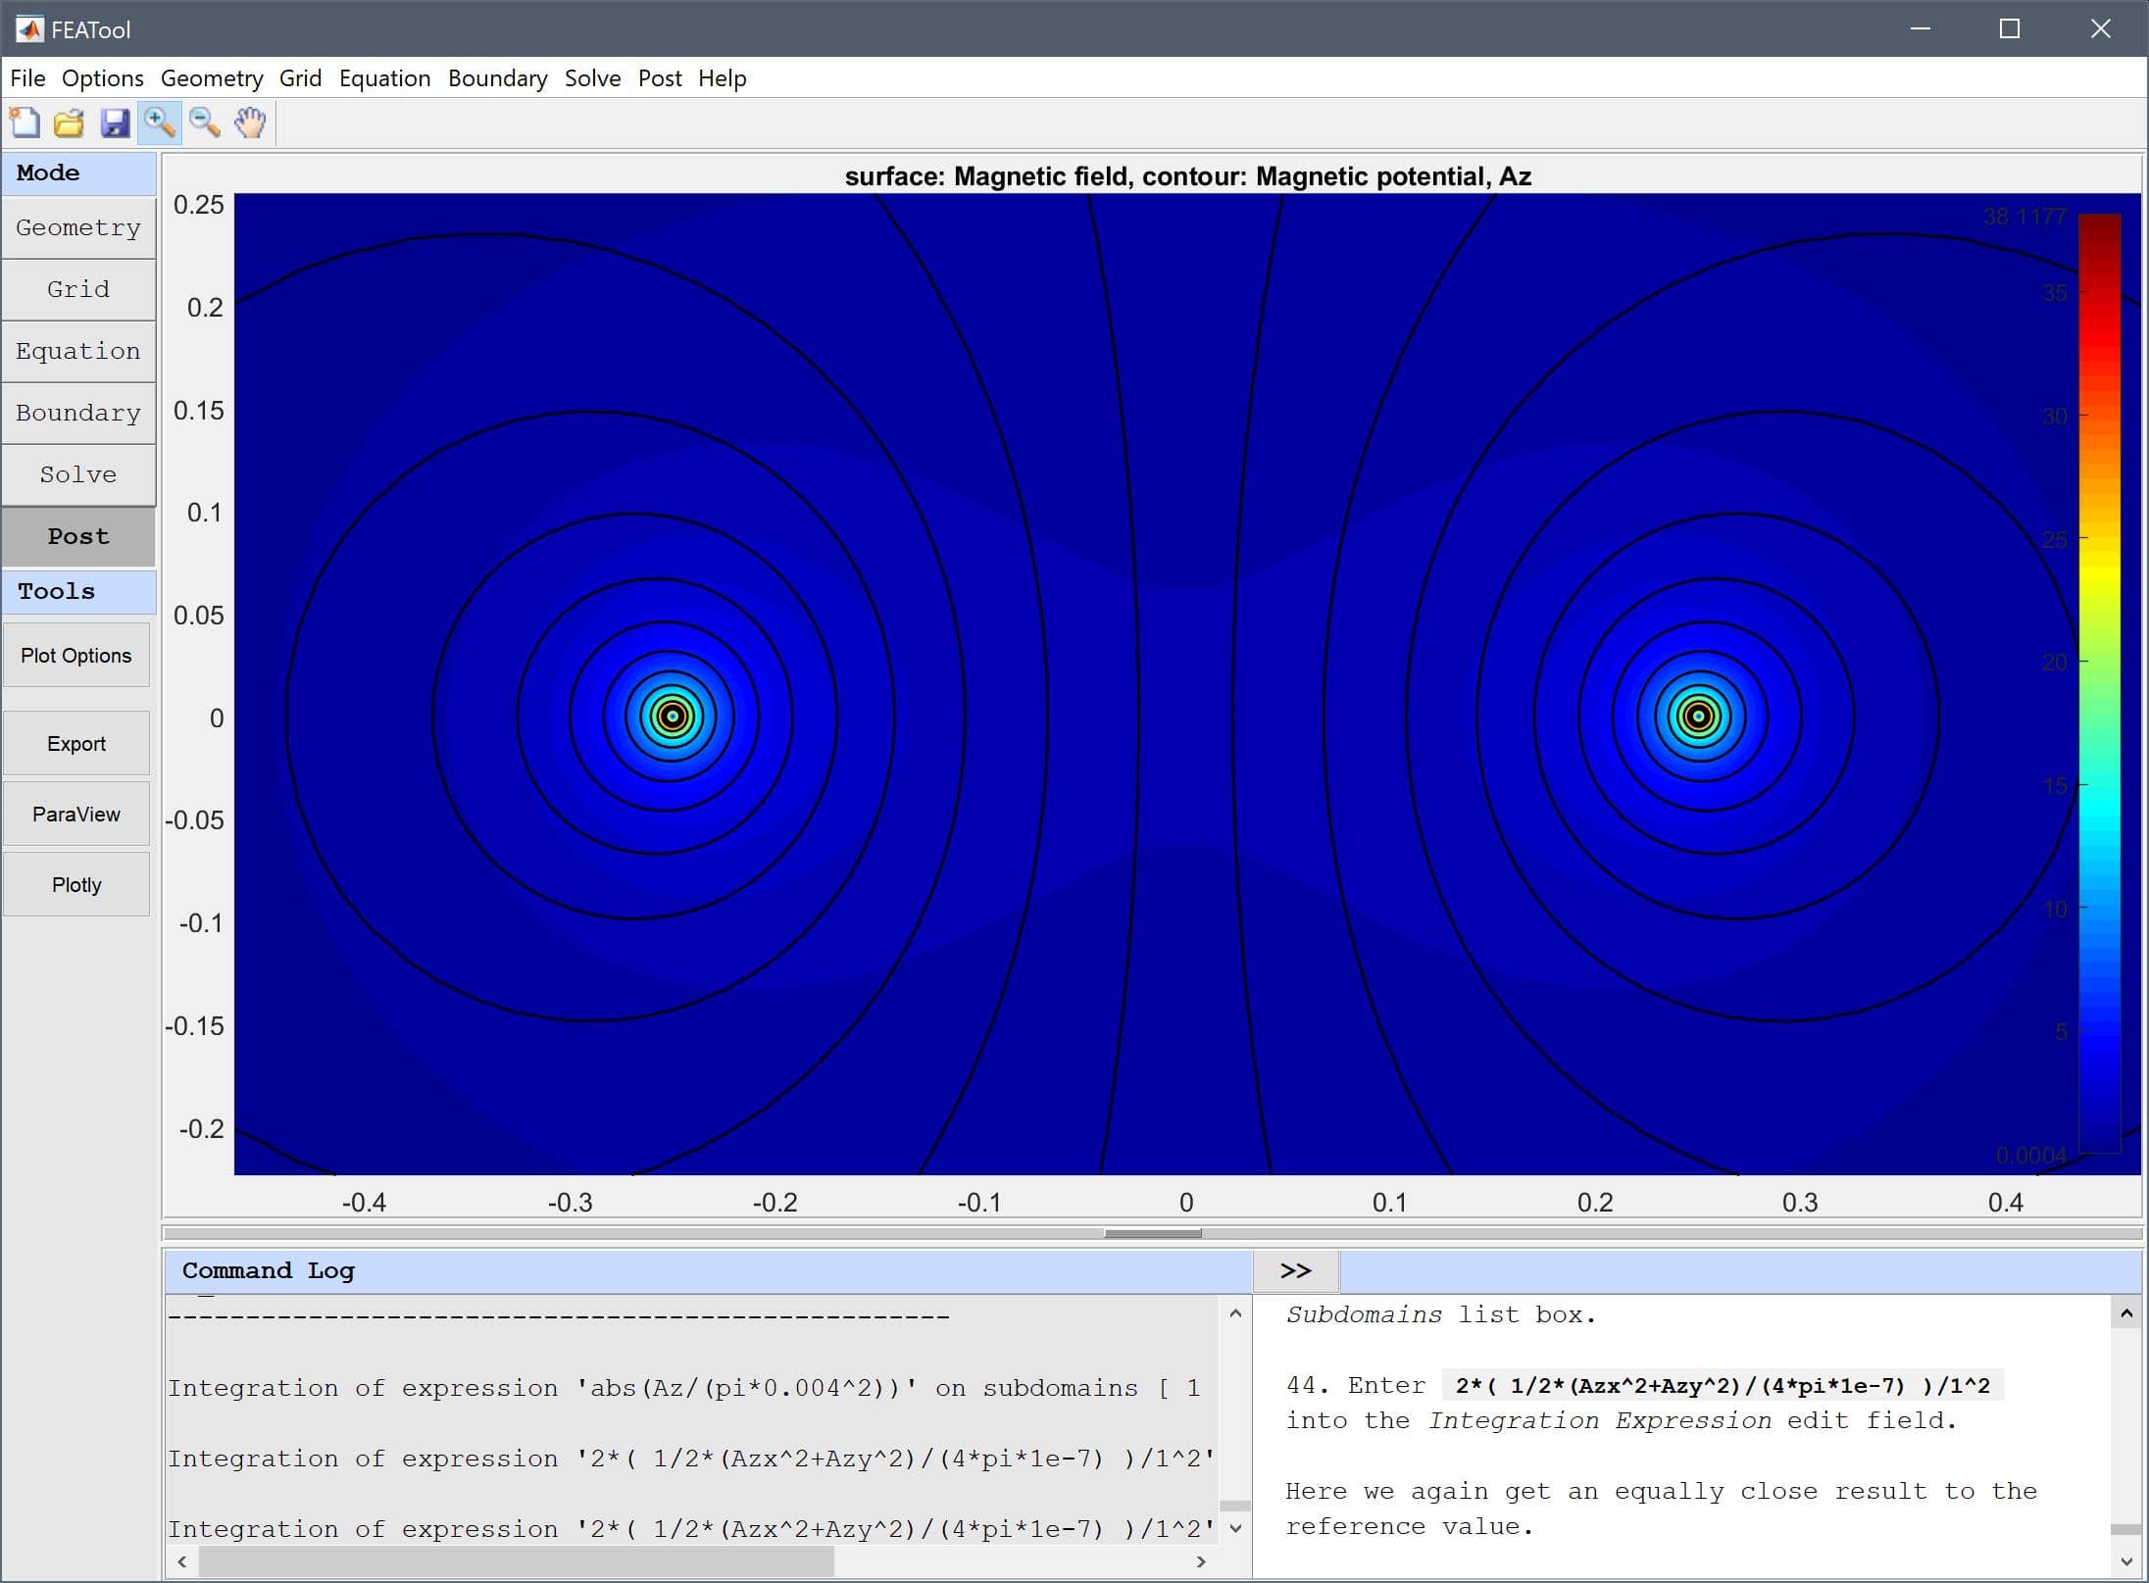The image size is (2149, 1583).
Task: Open the Equation menu
Action: (x=382, y=76)
